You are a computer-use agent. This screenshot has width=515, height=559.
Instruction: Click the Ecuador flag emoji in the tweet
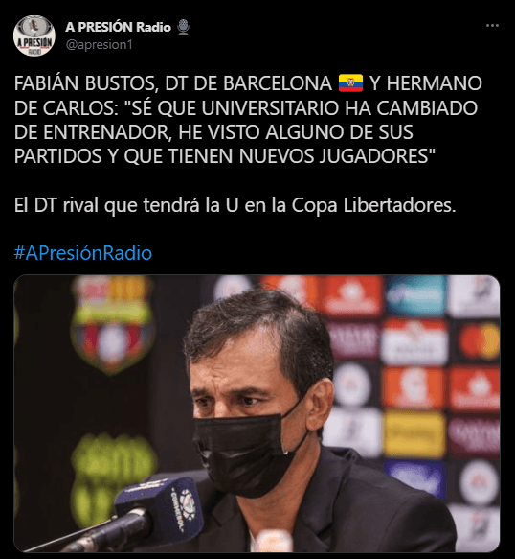(350, 83)
